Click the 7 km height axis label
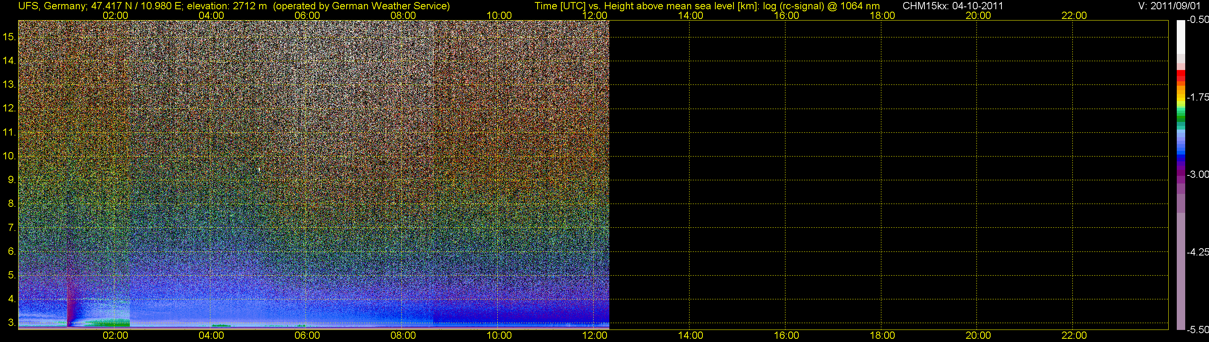This screenshot has width=1209, height=342. pos(11,228)
